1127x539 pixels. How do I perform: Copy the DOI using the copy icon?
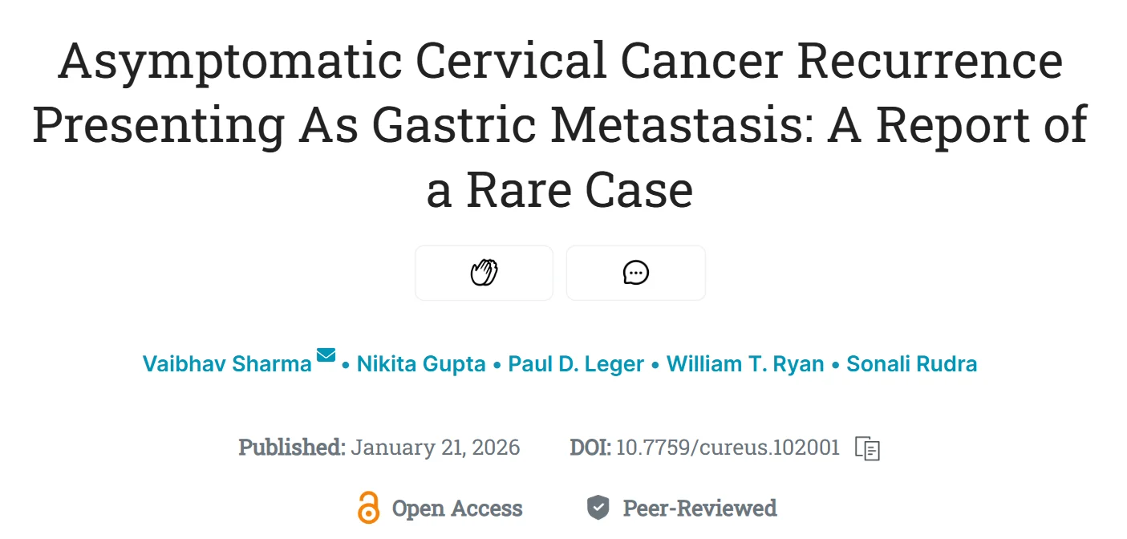tap(867, 449)
